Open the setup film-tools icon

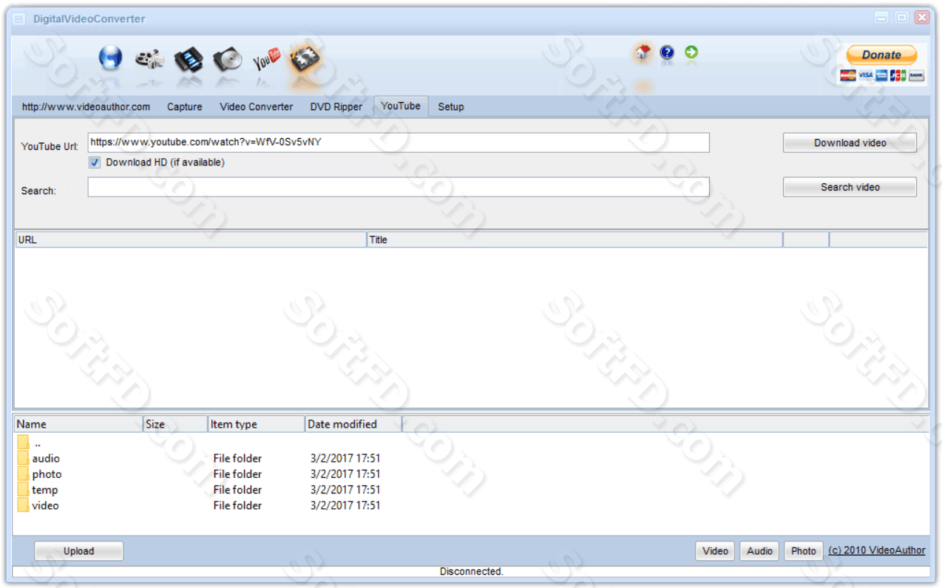(305, 58)
